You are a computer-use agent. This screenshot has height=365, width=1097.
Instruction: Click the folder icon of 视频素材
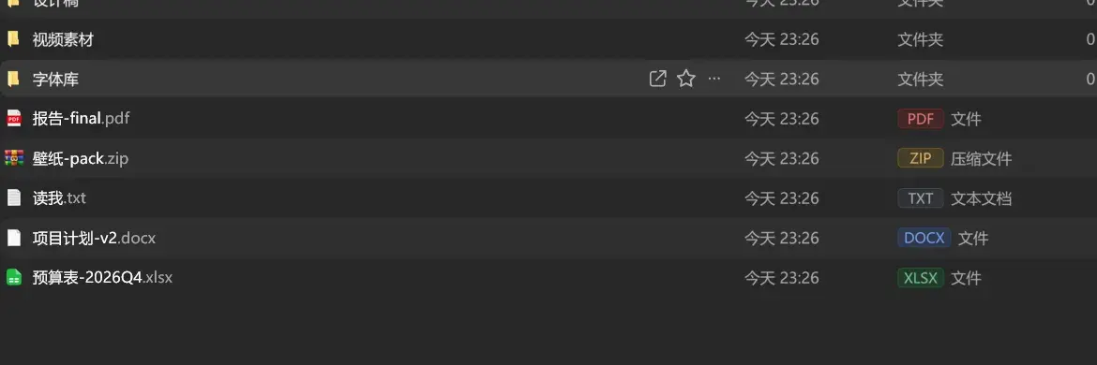click(13, 39)
